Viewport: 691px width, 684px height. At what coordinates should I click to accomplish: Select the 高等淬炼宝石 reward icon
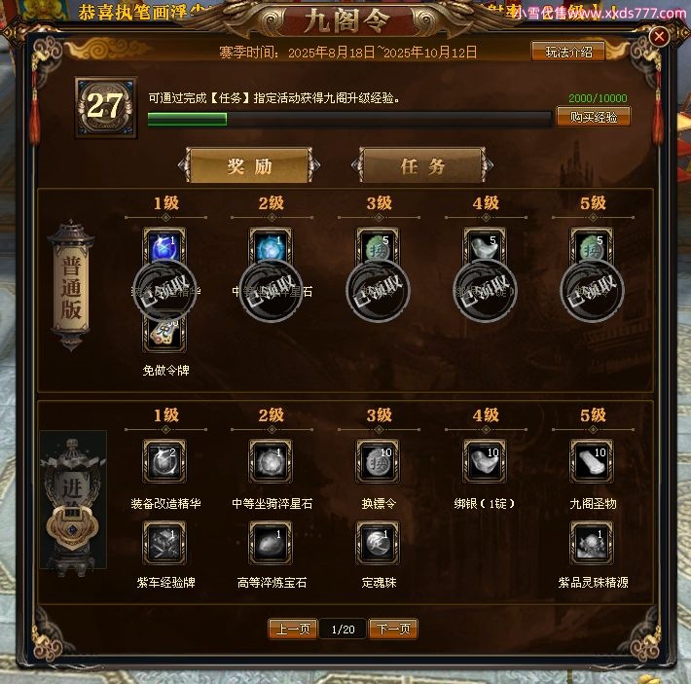click(271, 543)
